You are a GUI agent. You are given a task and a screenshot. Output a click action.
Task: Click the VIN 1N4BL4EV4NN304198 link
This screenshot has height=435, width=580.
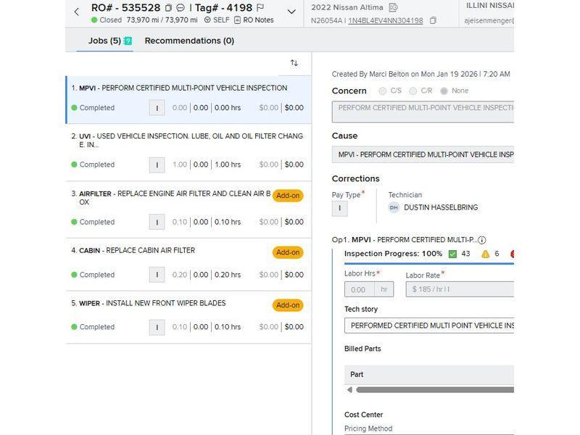385,20
